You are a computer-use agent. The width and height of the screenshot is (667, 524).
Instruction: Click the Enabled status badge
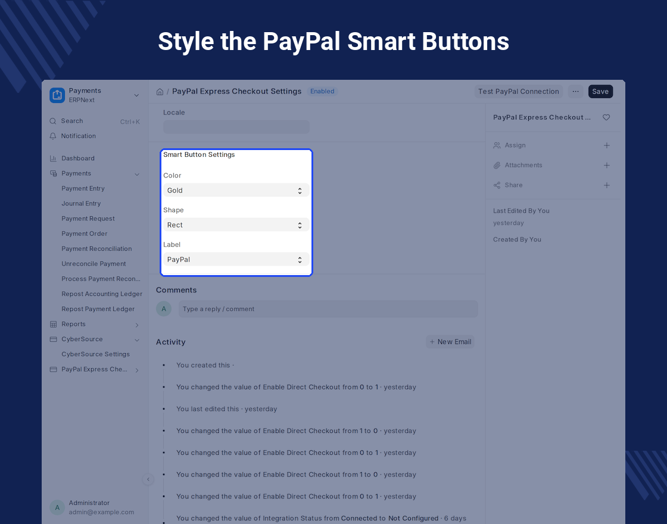coord(322,92)
